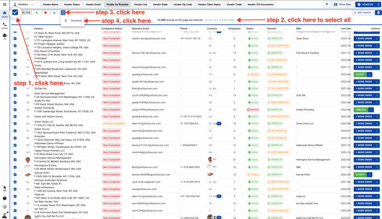The image size is (382, 219).
Task: Click the Blocked status of Gradys Plumbing
Action: 253,109
